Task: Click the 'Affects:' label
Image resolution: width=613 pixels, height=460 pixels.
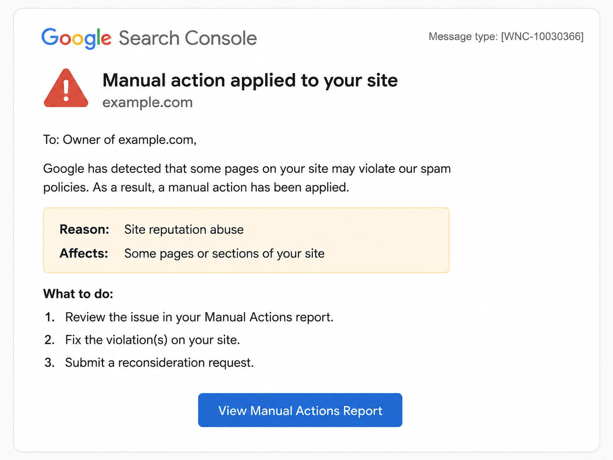Action: [x=84, y=253]
